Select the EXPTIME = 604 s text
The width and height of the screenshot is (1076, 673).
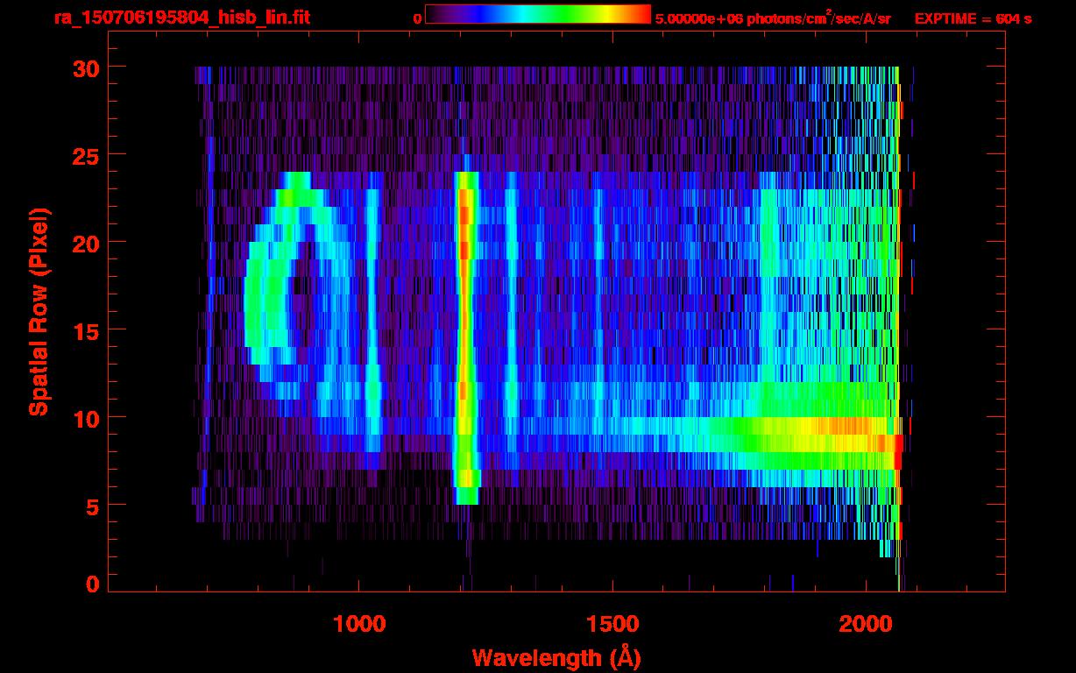973,18
